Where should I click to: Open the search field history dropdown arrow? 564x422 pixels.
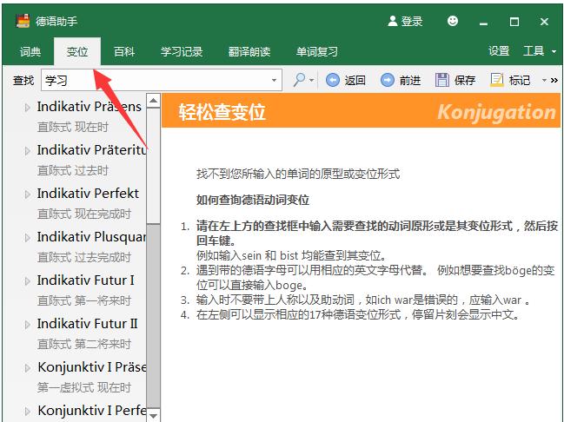[x=274, y=80]
